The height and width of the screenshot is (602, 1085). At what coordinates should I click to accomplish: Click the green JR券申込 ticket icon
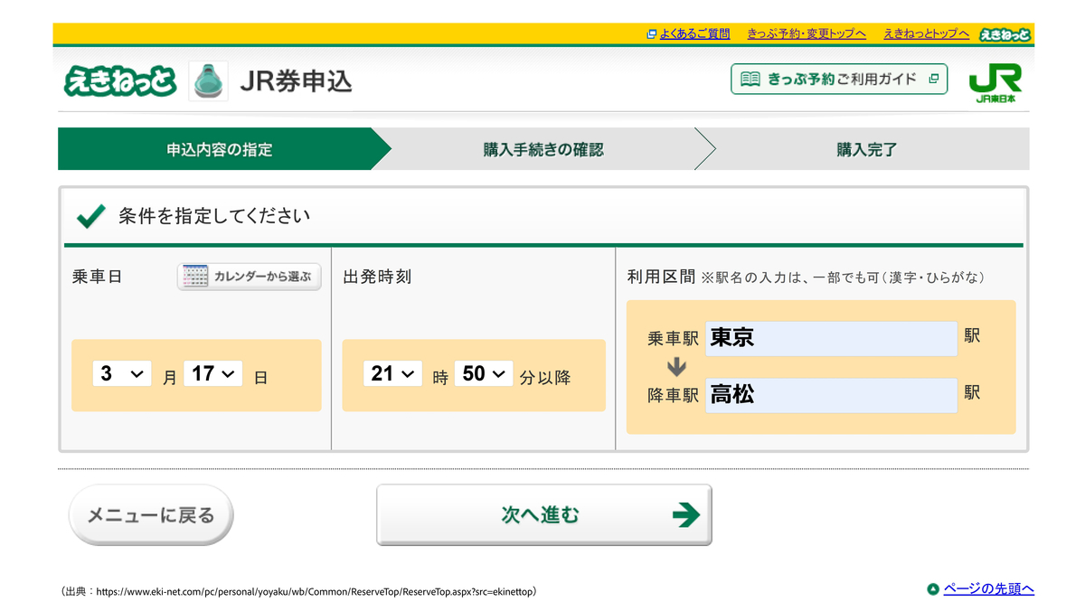[208, 81]
